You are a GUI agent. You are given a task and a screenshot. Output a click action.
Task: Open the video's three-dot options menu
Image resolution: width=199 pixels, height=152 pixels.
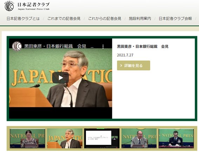pyautogui.click(x=103, y=46)
